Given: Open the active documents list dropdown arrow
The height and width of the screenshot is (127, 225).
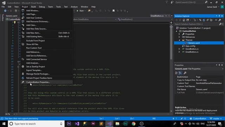Looking at the screenshot, I should pos(172,16).
